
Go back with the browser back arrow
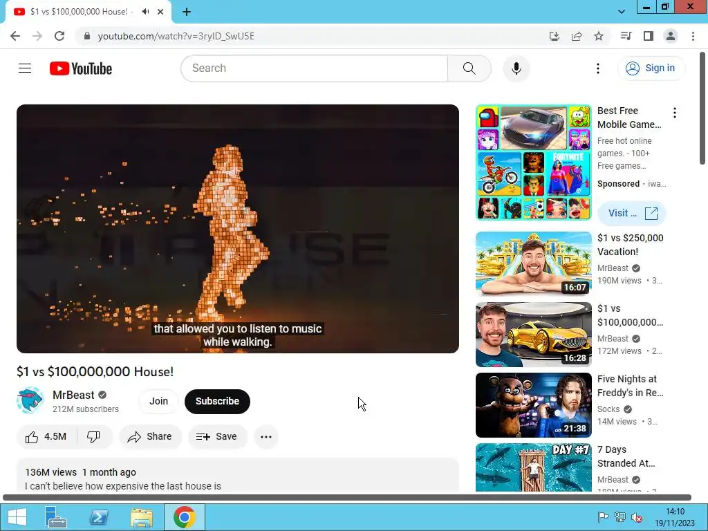15,36
